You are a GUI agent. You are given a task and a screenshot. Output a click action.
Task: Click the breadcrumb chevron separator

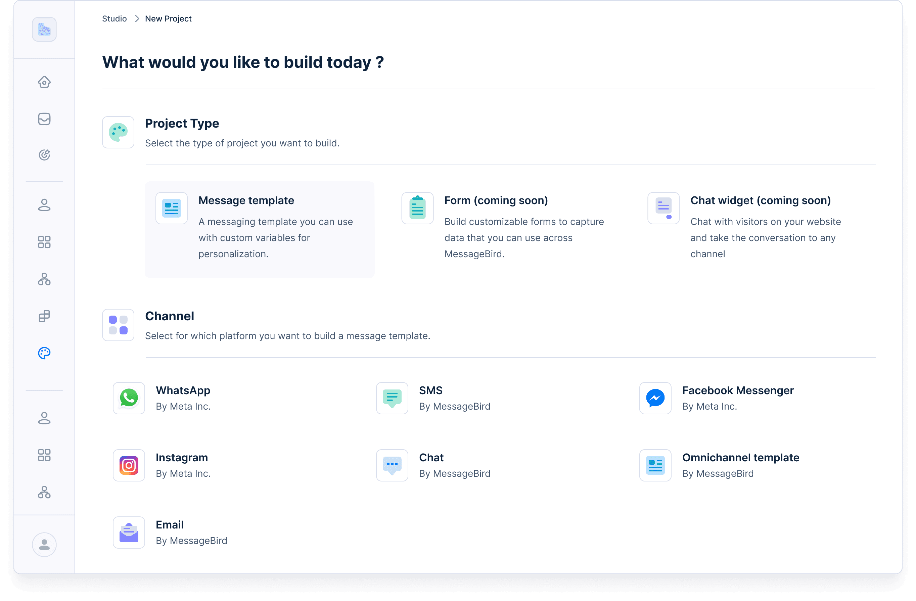pyautogui.click(x=137, y=18)
